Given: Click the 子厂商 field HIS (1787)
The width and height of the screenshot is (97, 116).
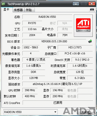Looking at the screenshot, I should (x=75, y=47).
